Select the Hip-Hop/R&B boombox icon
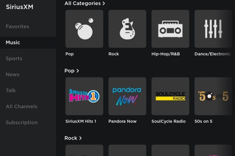The image size is (235, 156). coord(170,29)
